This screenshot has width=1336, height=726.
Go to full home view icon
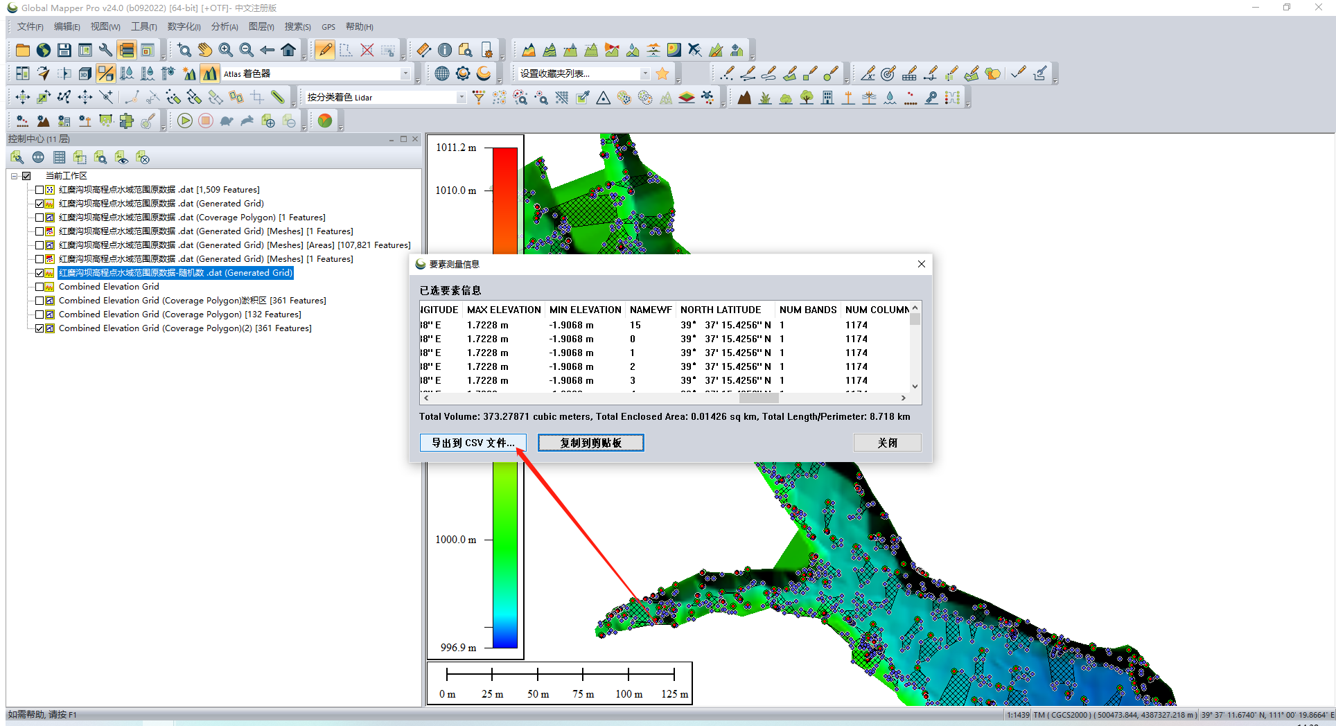[x=288, y=50]
